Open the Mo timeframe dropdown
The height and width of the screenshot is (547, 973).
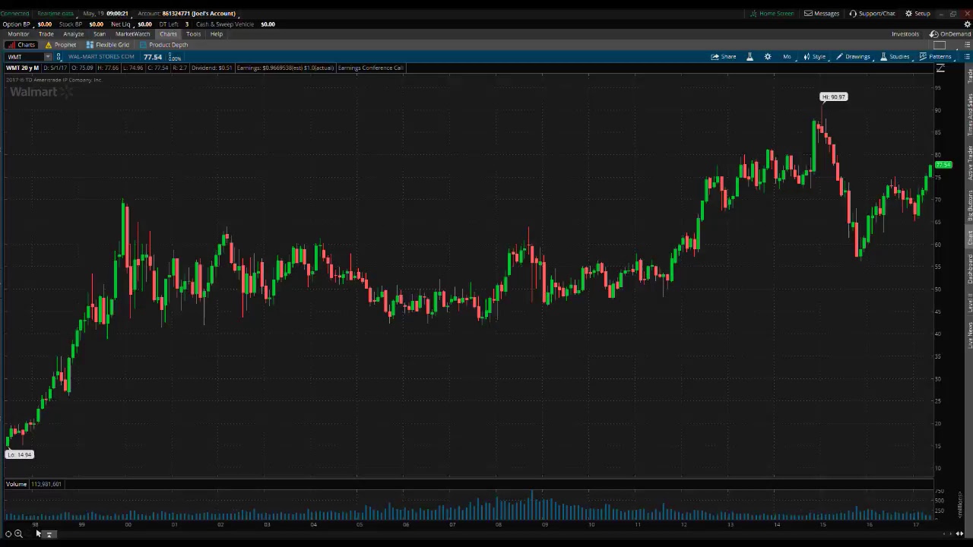pos(788,57)
